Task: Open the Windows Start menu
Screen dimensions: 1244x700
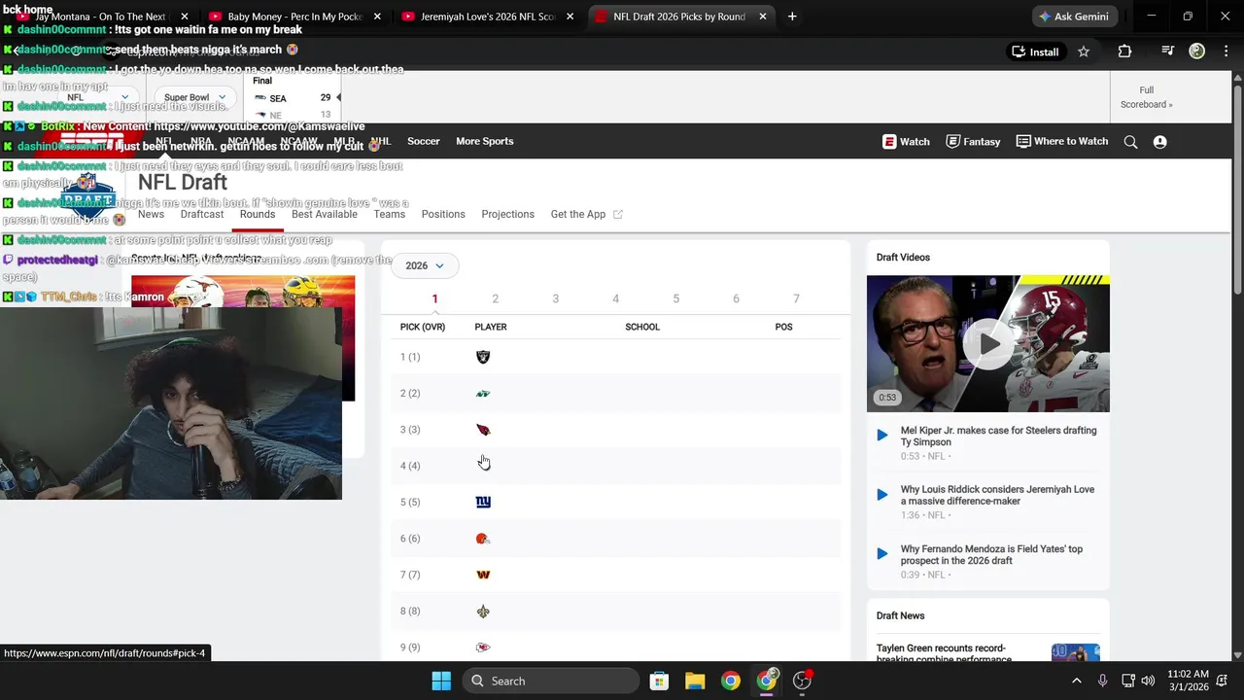Action: [441, 681]
